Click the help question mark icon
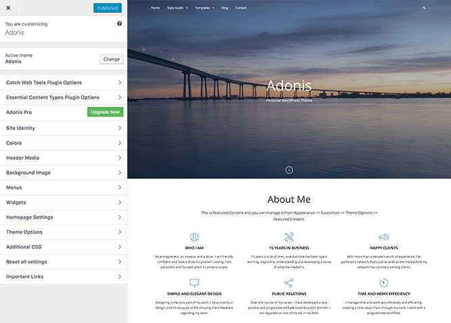 point(120,24)
